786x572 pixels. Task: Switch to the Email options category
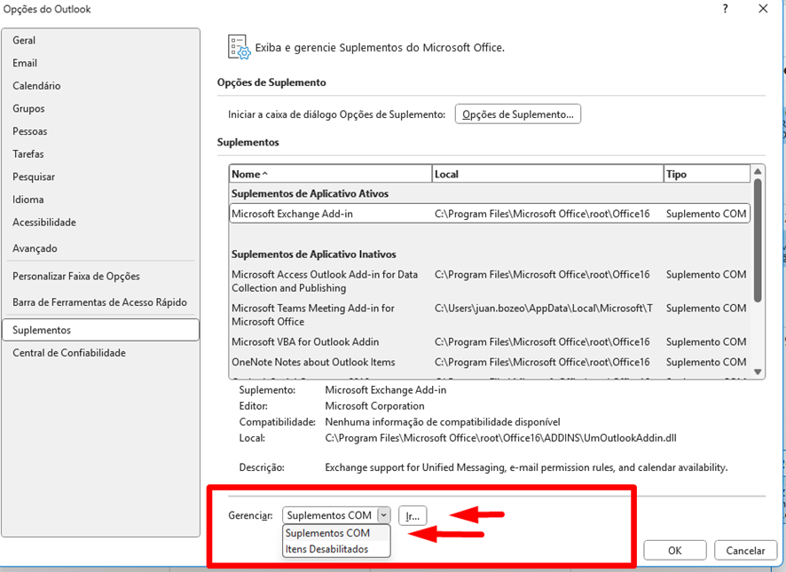[25, 63]
